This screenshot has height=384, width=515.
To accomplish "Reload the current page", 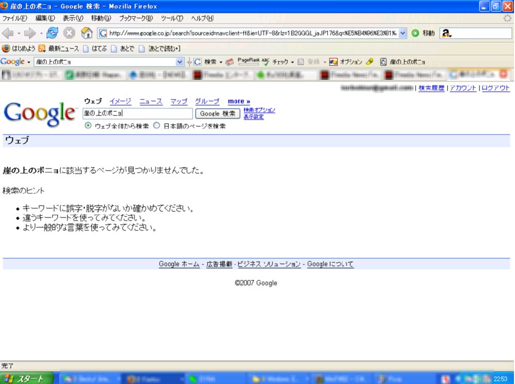I will click(x=52, y=33).
